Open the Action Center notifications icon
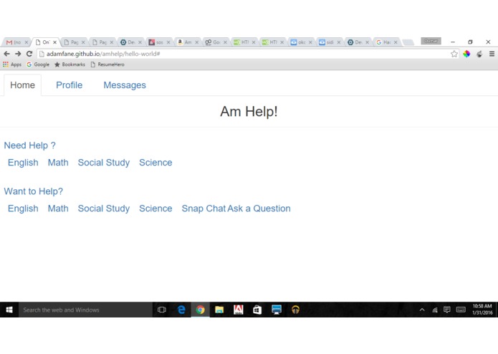This screenshot has height=354, width=498. tap(447, 310)
